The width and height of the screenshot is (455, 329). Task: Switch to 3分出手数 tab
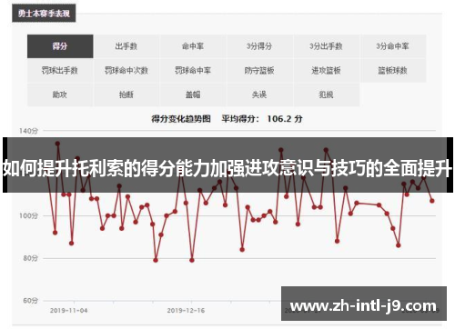pyautogui.click(x=326, y=46)
